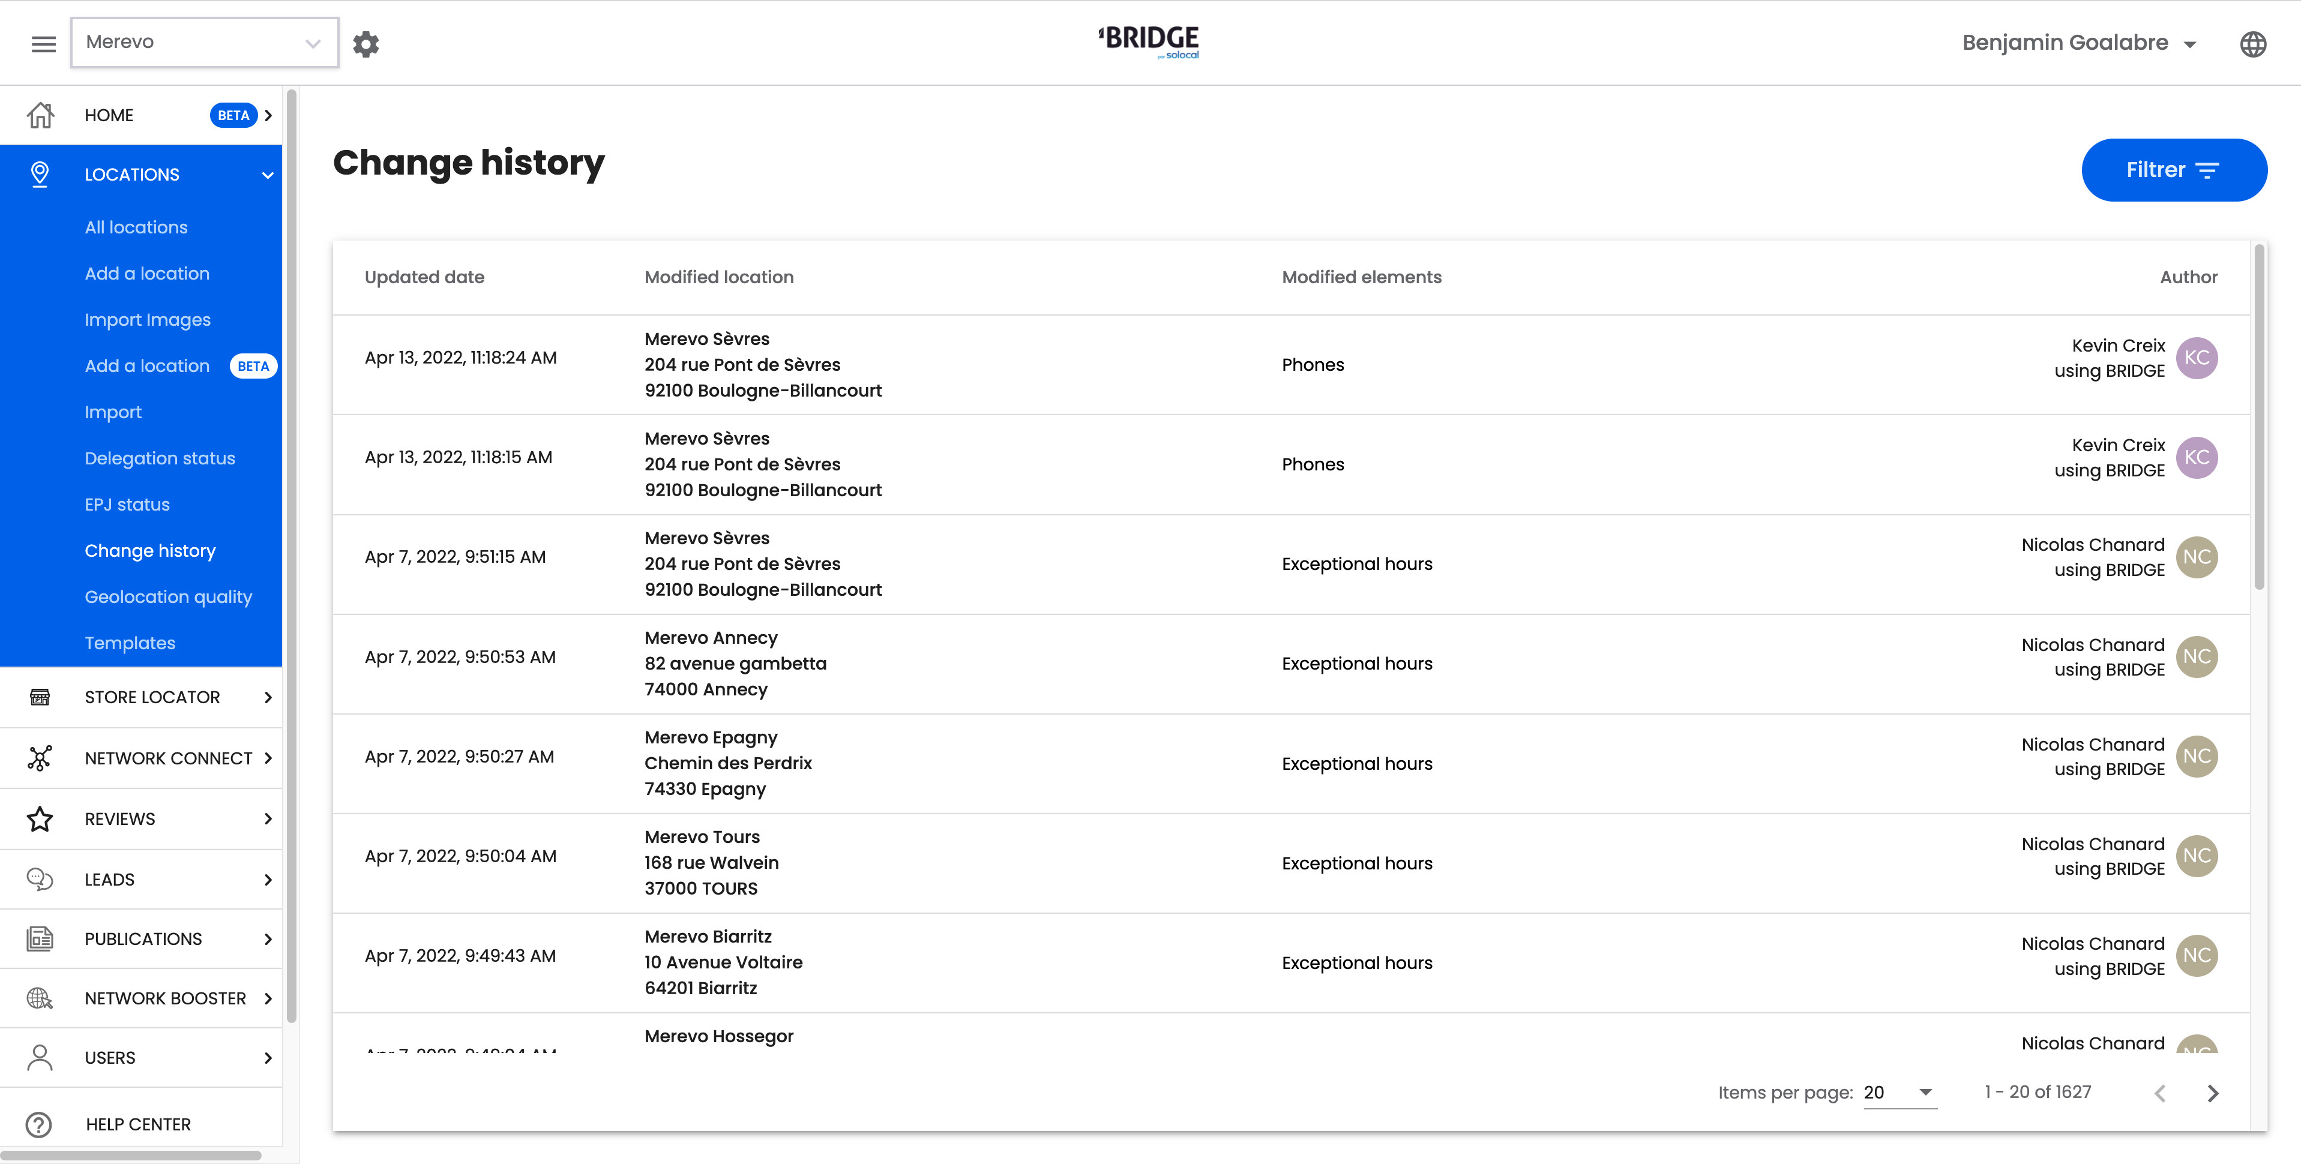Open Items per page dropdown
Viewport: 2301px width, 1164px height.
click(x=1900, y=1093)
